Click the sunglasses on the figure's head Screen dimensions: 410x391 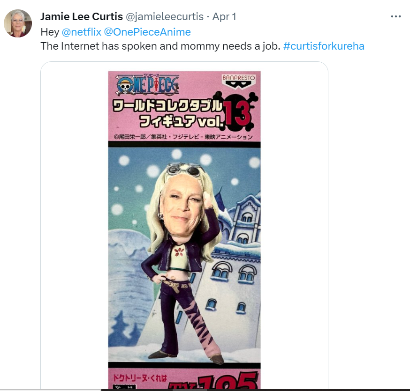tap(184, 170)
